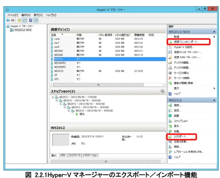Collapse the snapshot node dated 16:52:54
220x178 pixels.
(x=65, y=108)
